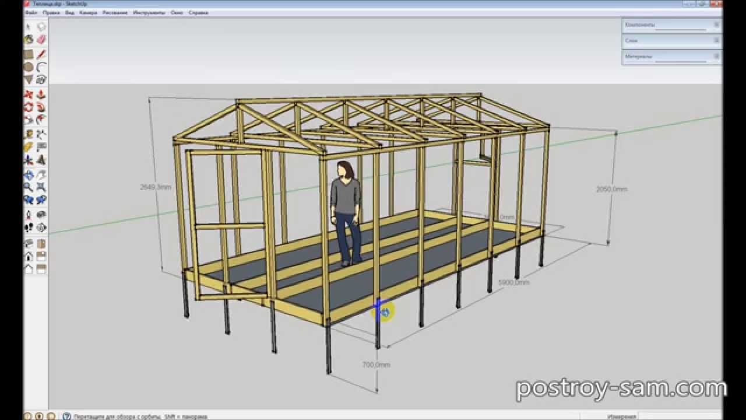
Task: Select the Rotate tool
Action: click(29, 107)
